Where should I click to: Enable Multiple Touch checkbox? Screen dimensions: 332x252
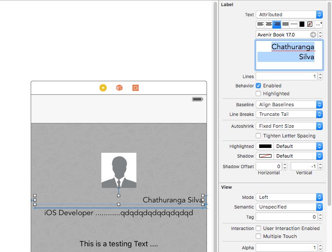click(x=258, y=236)
